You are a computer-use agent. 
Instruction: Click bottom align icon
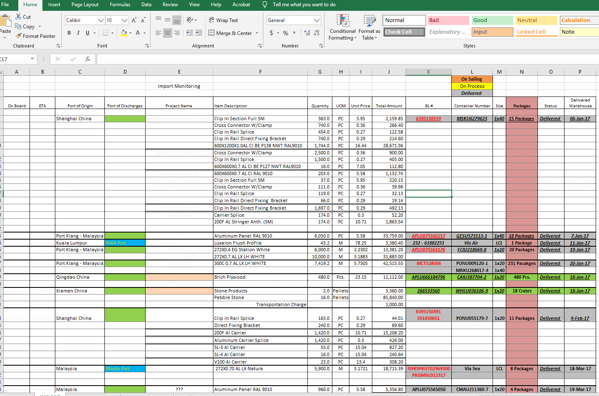177,20
